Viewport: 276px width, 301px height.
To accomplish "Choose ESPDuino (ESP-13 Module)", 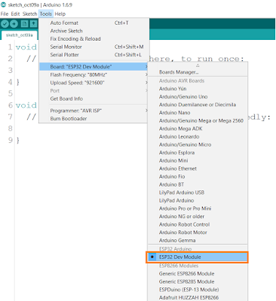I will click(x=198, y=290).
